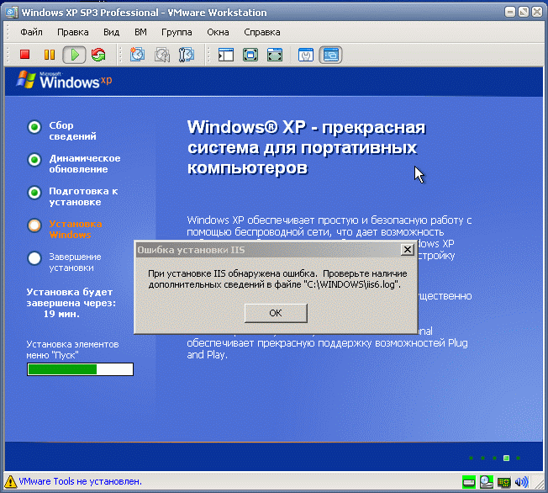Screen dimensions: 548x493
Task: Select the console view toolbar icon
Action: pyautogui.click(x=330, y=55)
